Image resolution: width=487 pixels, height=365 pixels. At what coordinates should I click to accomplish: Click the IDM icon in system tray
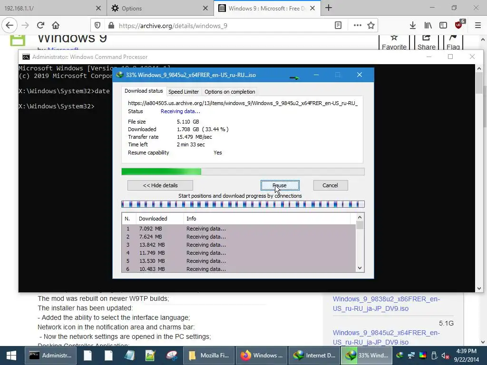pyautogui.click(x=400, y=355)
